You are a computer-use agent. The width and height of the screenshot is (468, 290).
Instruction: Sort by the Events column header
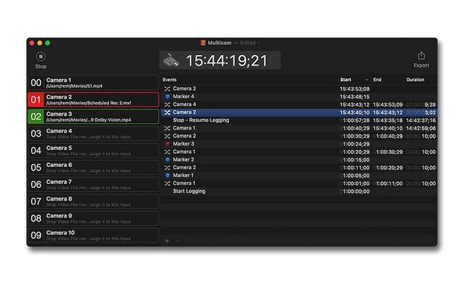170,80
